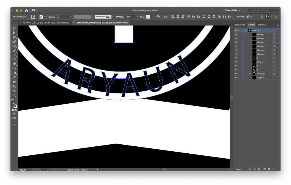This screenshot has height=185, width=291.
Task: Open Layers panel hamburger menu
Action: pyautogui.click(x=278, y=25)
